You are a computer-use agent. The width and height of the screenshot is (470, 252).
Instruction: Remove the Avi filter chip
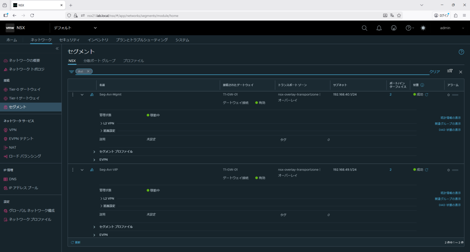[88, 71]
